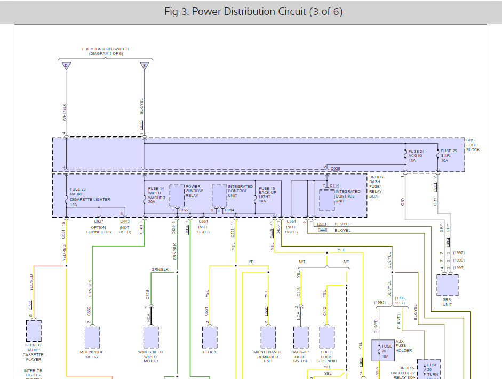
Task: Select the Moonroof Relay component symbol
Action: (92, 337)
